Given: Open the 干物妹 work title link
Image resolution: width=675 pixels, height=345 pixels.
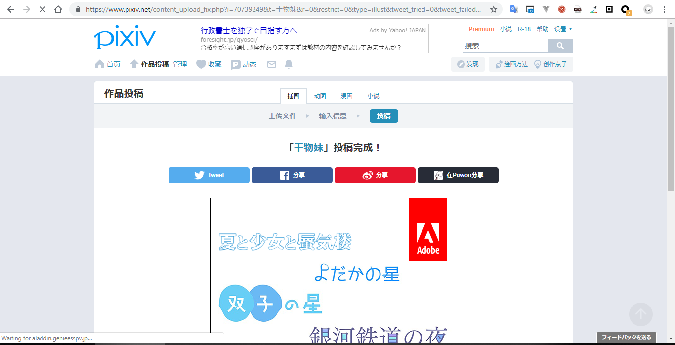Looking at the screenshot, I should 309,147.
